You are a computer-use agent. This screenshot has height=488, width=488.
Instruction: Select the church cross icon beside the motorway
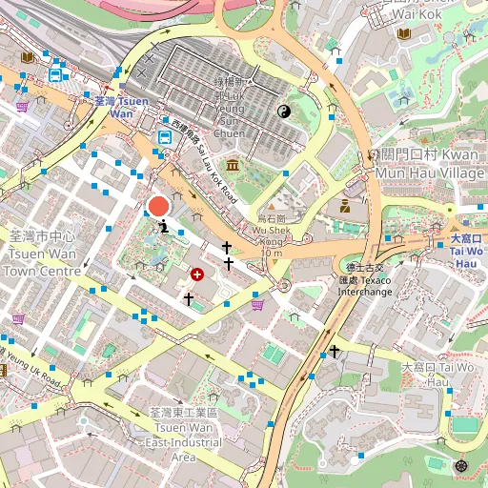[335, 352]
